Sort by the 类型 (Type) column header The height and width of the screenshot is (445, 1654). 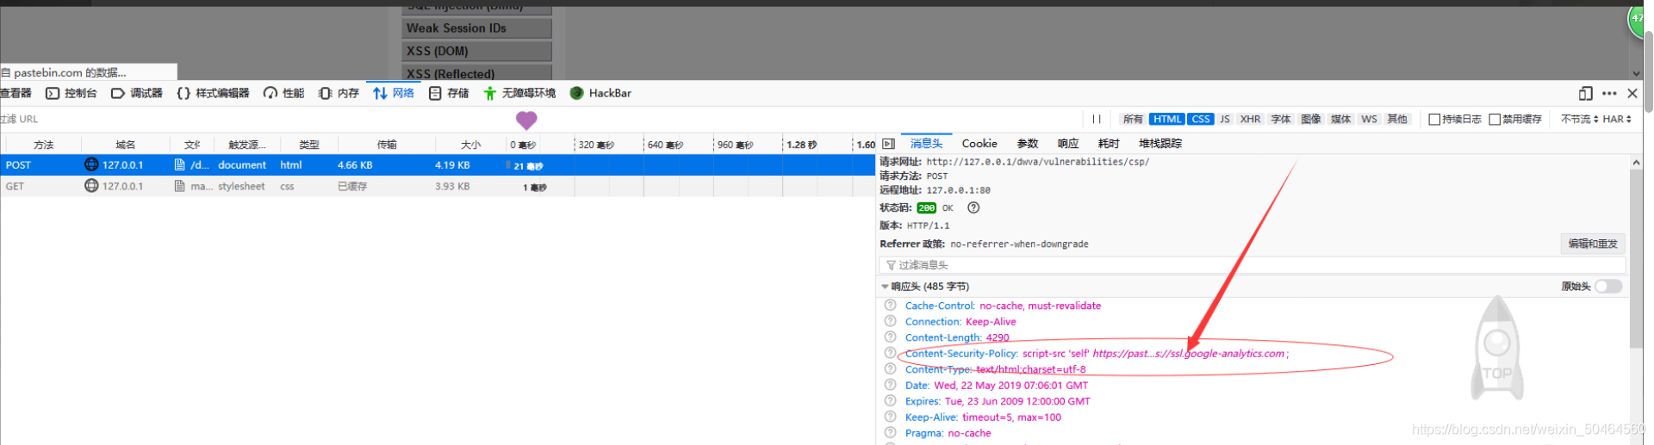tap(308, 145)
